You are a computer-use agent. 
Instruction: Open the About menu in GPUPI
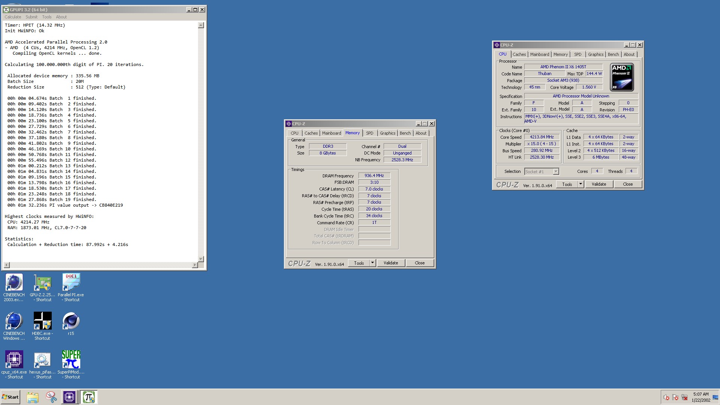point(61,17)
